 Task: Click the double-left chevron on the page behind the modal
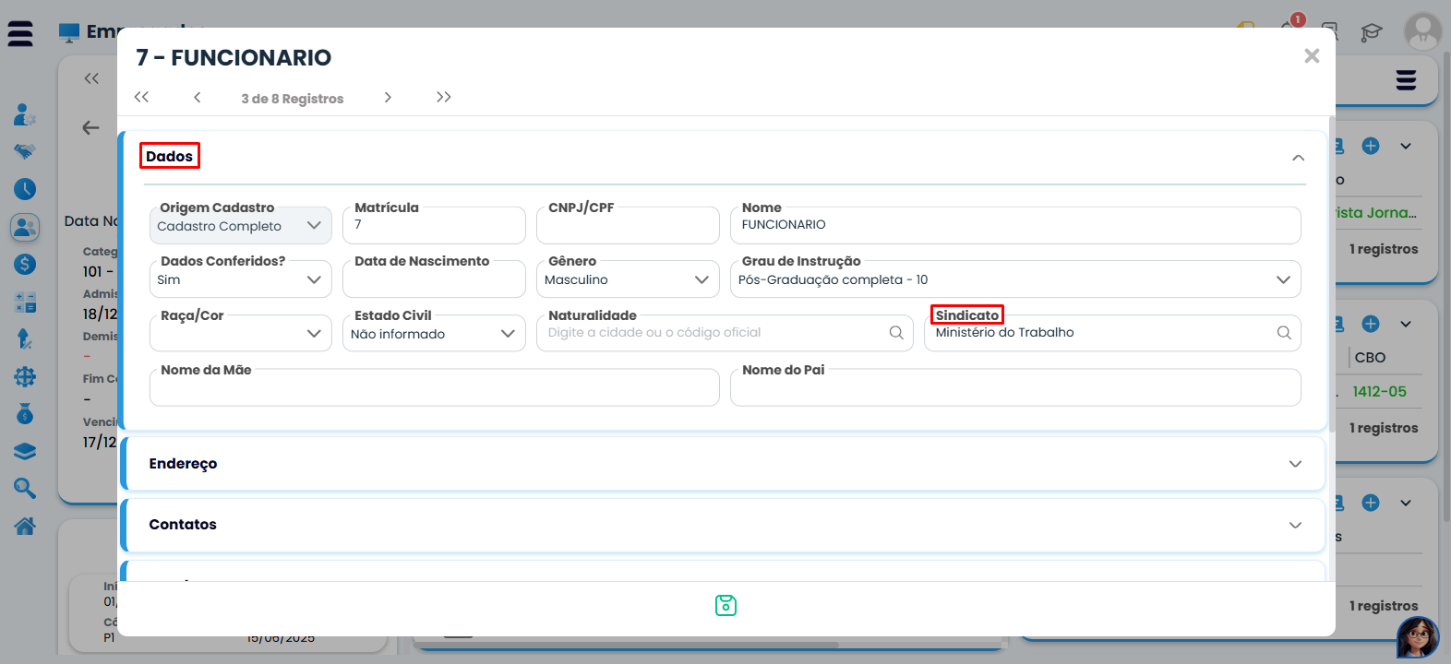pos(91,78)
